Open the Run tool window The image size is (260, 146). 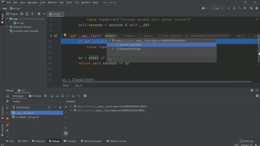[10, 141]
